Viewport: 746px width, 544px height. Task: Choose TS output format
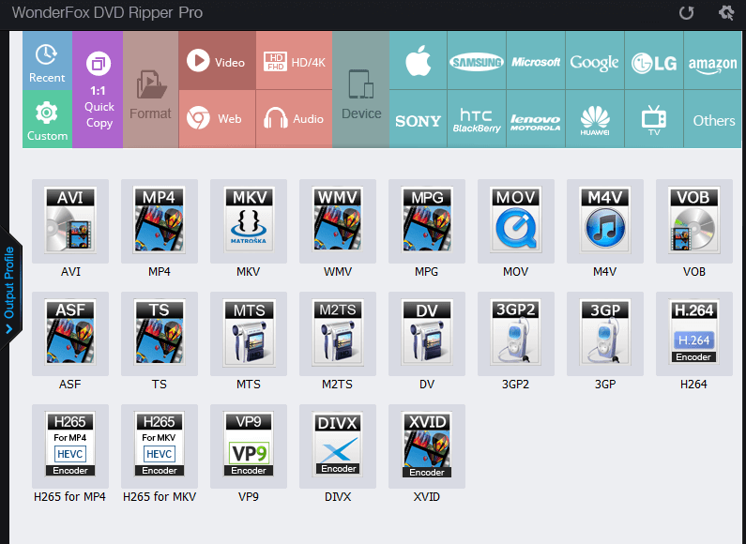pos(160,334)
